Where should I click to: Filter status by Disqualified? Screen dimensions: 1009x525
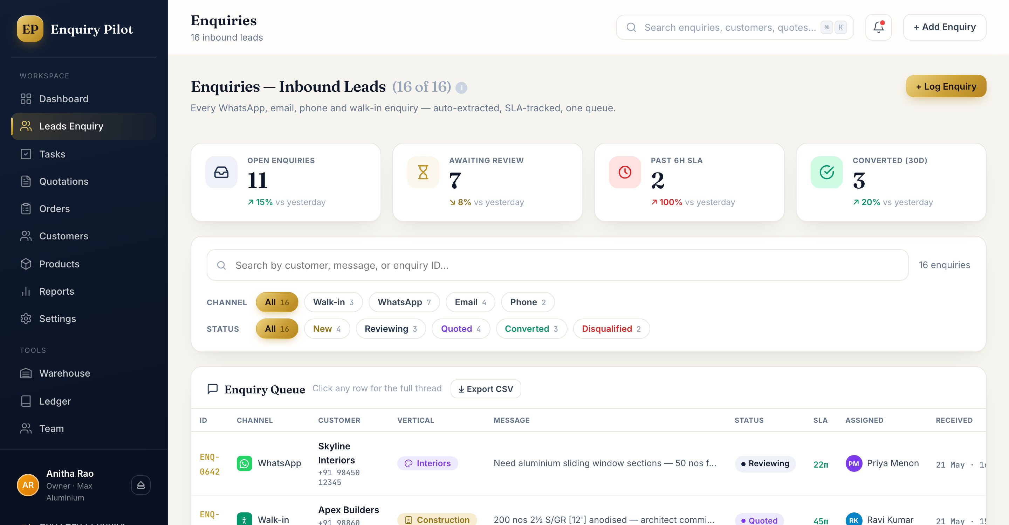point(611,329)
